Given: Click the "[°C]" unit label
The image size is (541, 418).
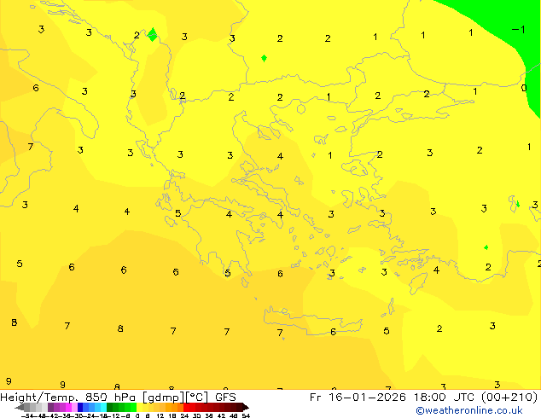Looking at the screenshot, I should click(195, 397).
